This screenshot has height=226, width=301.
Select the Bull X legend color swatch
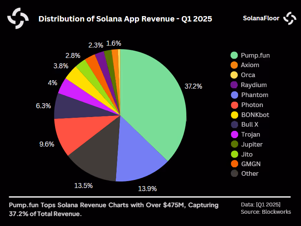pyautogui.click(x=234, y=125)
